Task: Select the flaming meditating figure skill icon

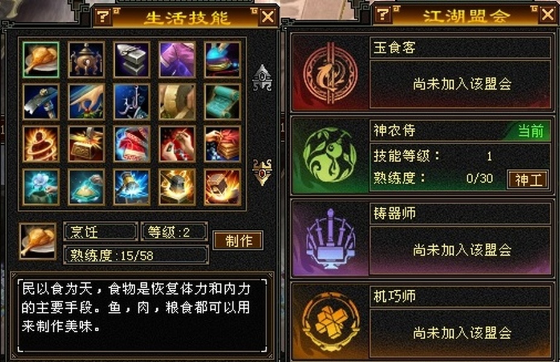Action: pyautogui.click(x=40, y=144)
